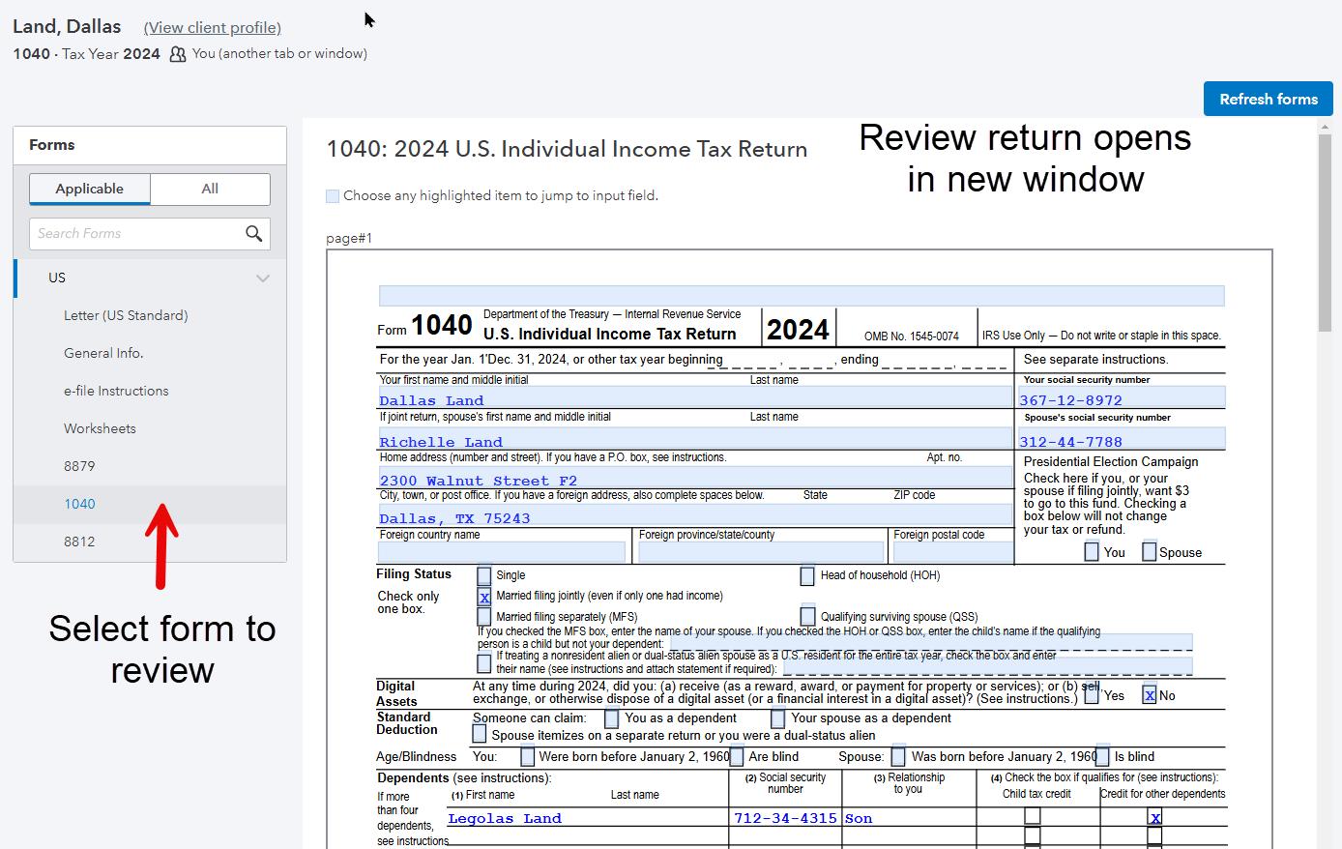Click the city field Dallas, TX 75243
The width and height of the screenshot is (1342, 849).
point(695,515)
